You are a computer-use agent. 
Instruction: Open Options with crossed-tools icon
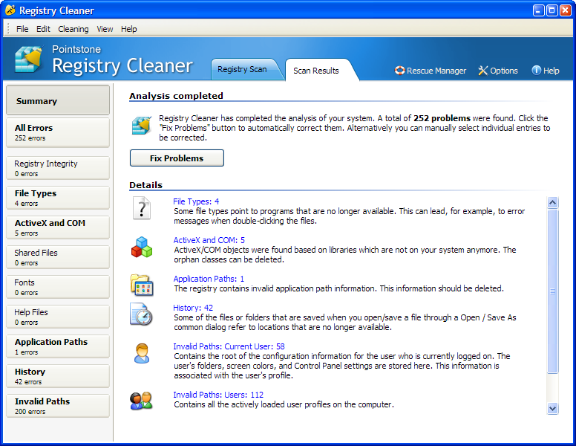(498, 71)
